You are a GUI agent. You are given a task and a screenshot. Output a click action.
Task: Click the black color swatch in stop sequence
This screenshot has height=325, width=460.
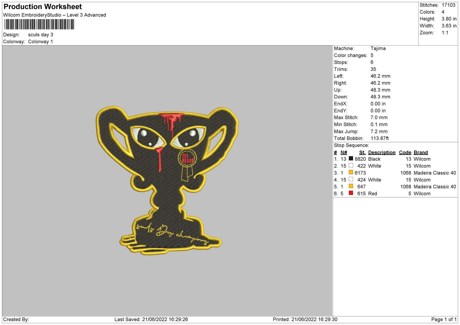click(351, 159)
